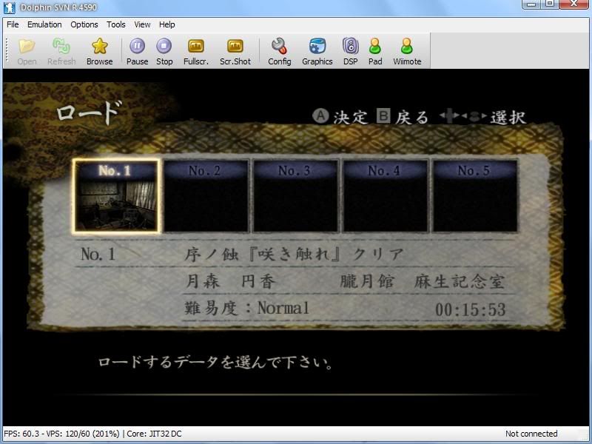Select empty save slot No. 4

385,195
